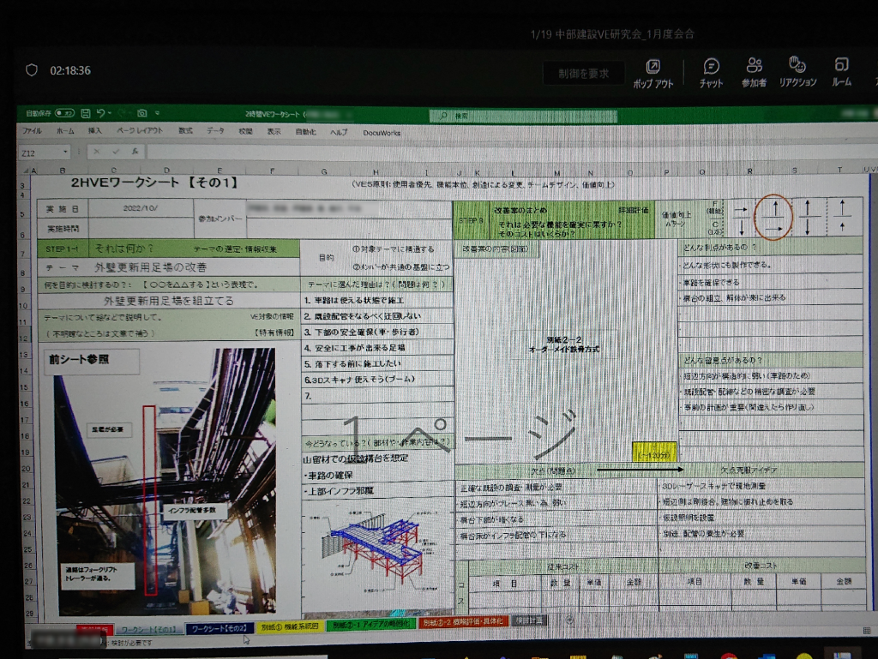Cancel the formula entry (X icon)

click(x=97, y=152)
